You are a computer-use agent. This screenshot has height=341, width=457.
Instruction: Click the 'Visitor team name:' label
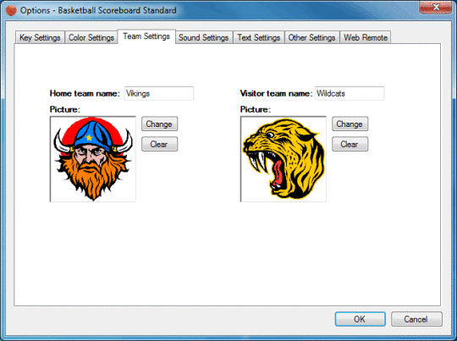pyautogui.click(x=276, y=93)
